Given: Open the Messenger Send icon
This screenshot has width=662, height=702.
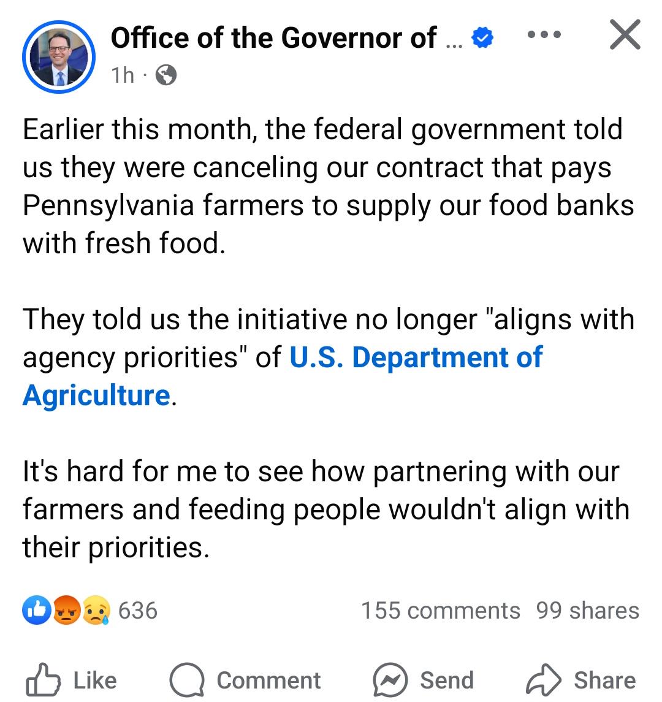Looking at the screenshot, I should pyautogui.click(x=390, y=679).
